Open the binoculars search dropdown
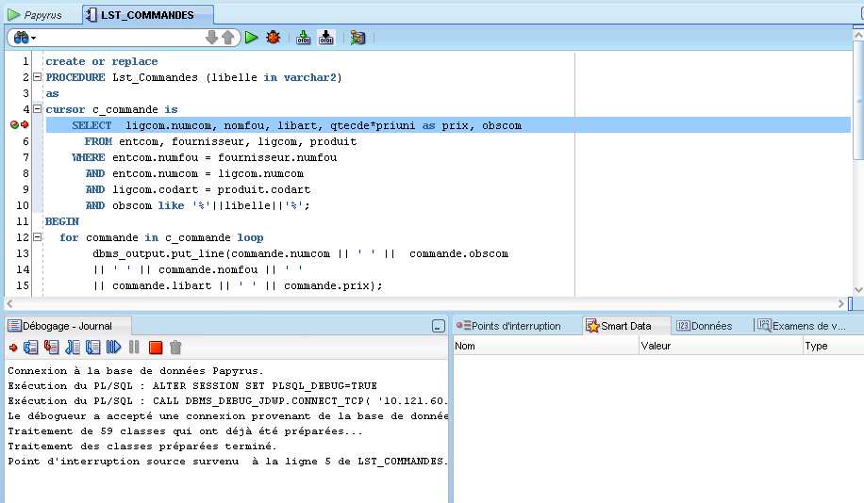Screen dimensions: 864x503 pyautogui.click(x=24, y=38)
